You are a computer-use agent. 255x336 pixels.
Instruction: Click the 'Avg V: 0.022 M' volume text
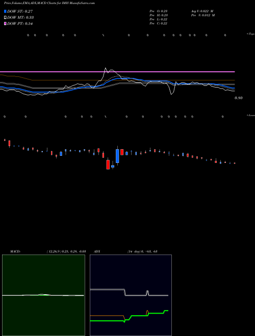pyautogui.click(x=202, y=11)
